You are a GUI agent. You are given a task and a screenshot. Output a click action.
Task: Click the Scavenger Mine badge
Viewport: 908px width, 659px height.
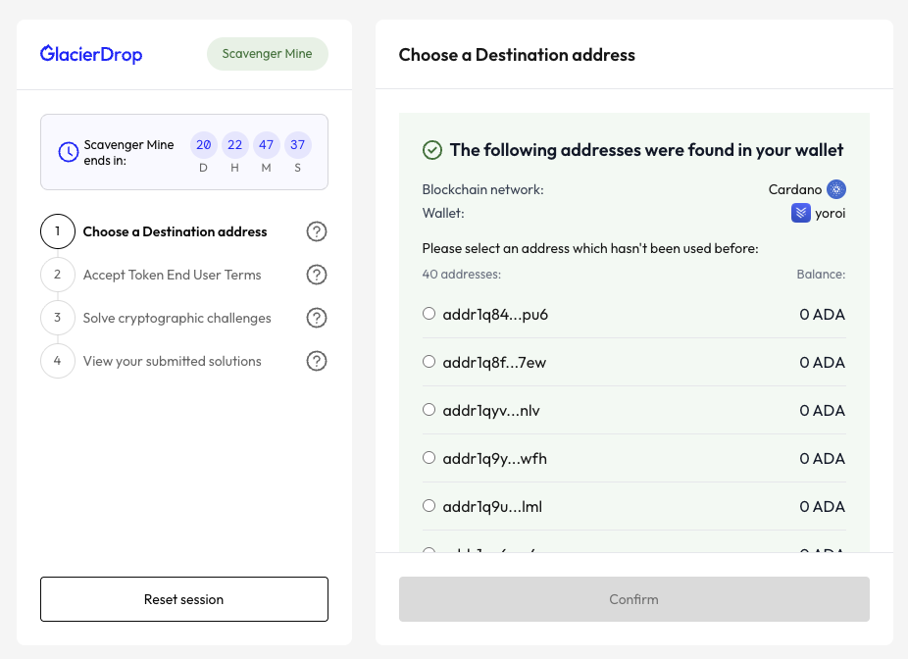click(267, 54)
